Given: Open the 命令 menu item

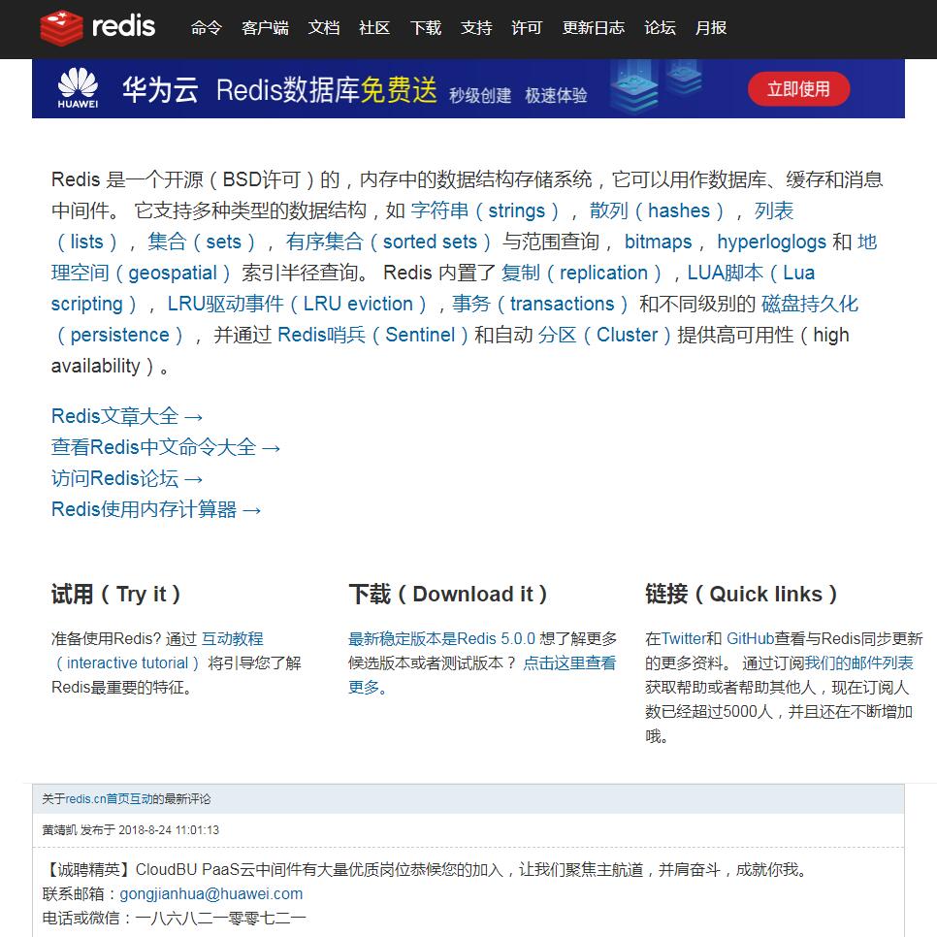Looking at the screenshot, I should tap(207, 27).
